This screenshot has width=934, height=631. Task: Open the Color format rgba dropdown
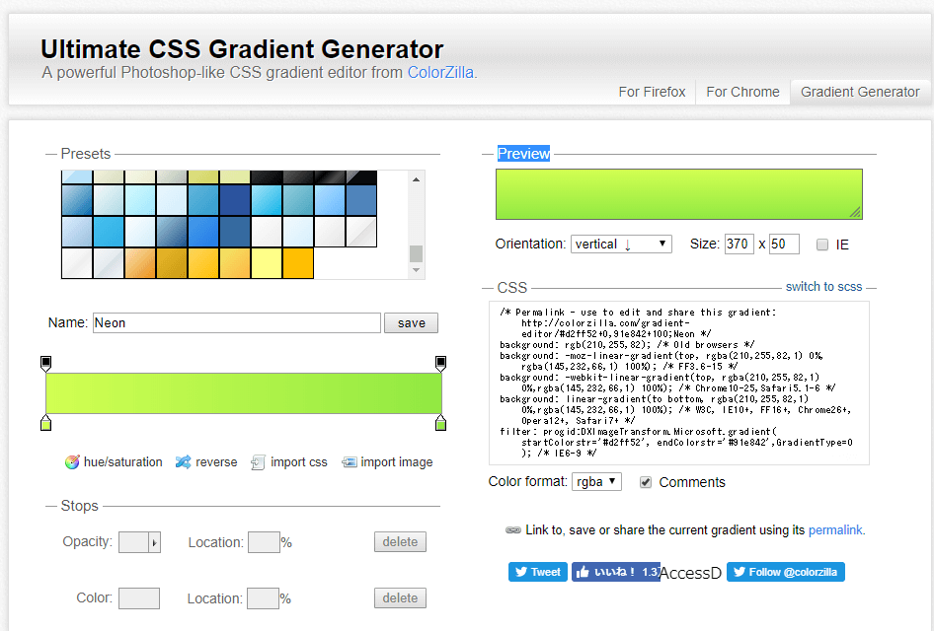pyautogui.click(x=596, y=482)
